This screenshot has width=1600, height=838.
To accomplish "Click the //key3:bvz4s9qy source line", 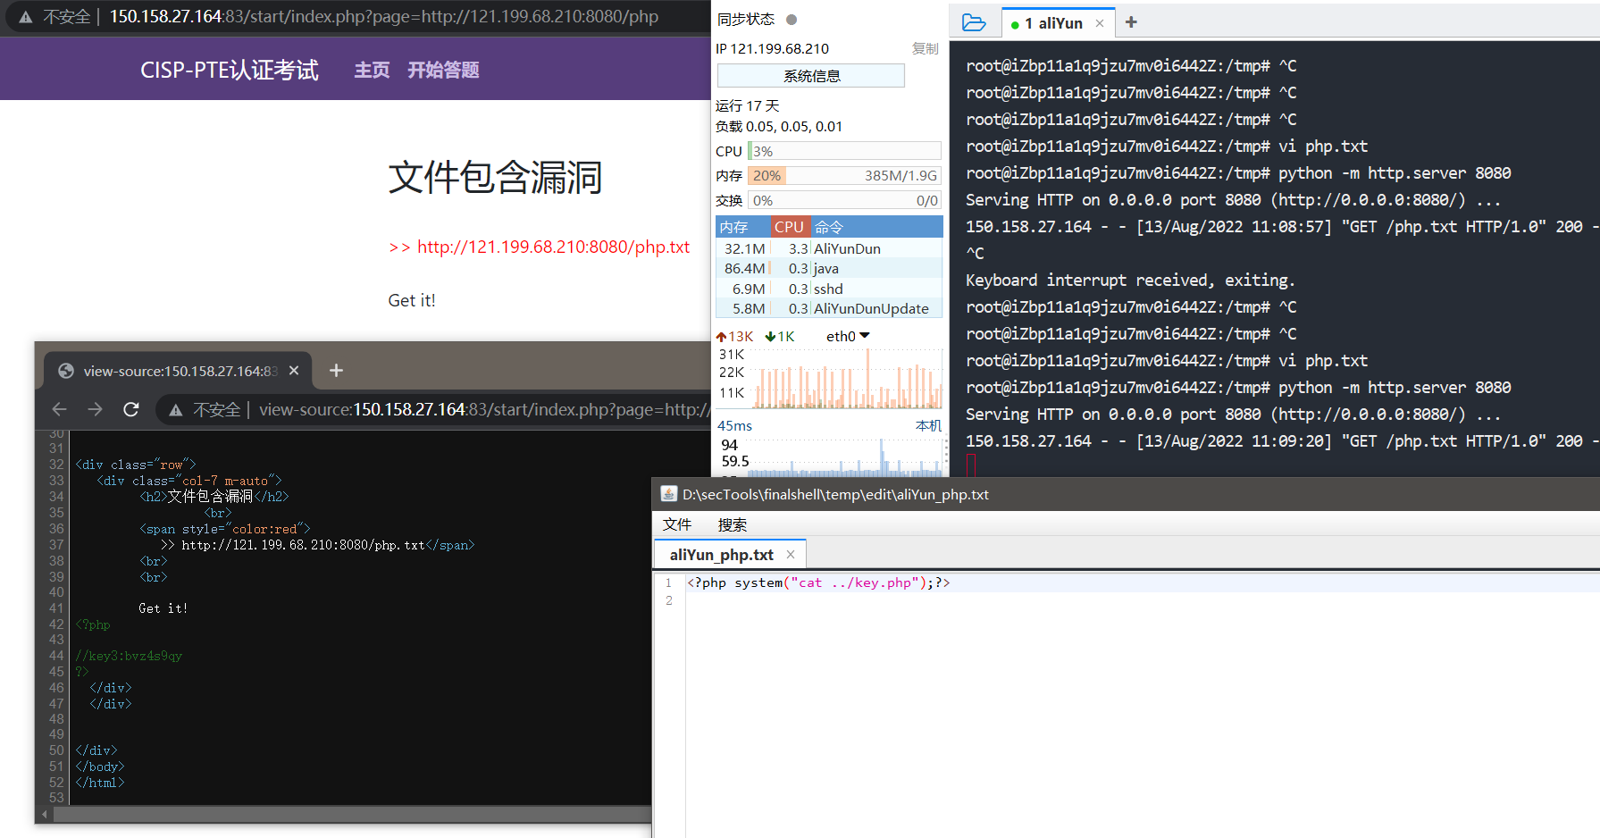I will [129, 656].
